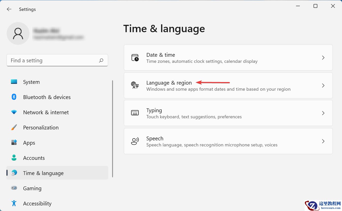The height and width of the screenshot is (211, 342).
Task: Click the Speech voice icon
Action: pos(135,141)
